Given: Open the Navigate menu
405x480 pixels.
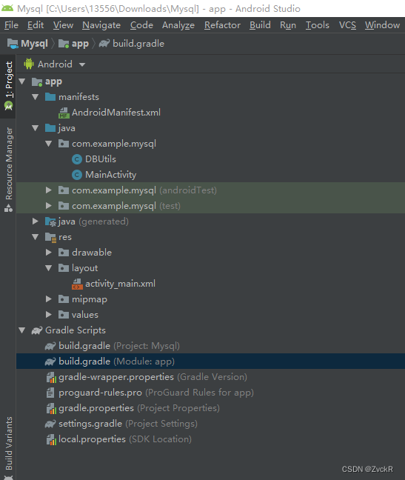Looking at the screenshot, I should pyautogui.click(x=101, y=24).
